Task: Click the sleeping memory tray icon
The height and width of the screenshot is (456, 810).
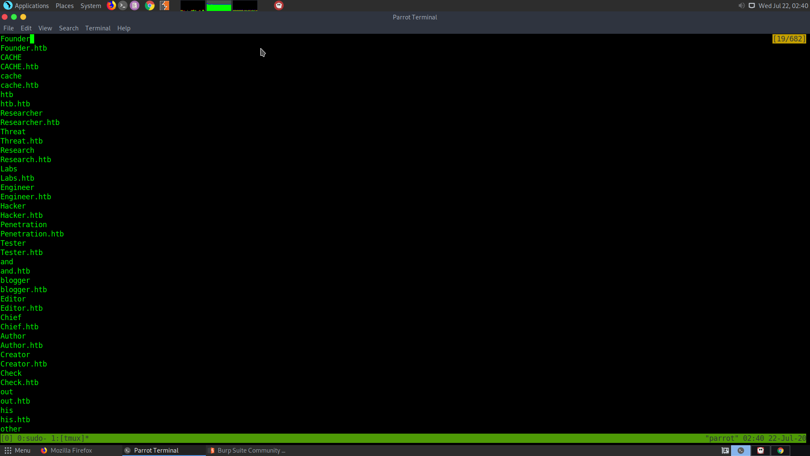Action: click(725, 451)
